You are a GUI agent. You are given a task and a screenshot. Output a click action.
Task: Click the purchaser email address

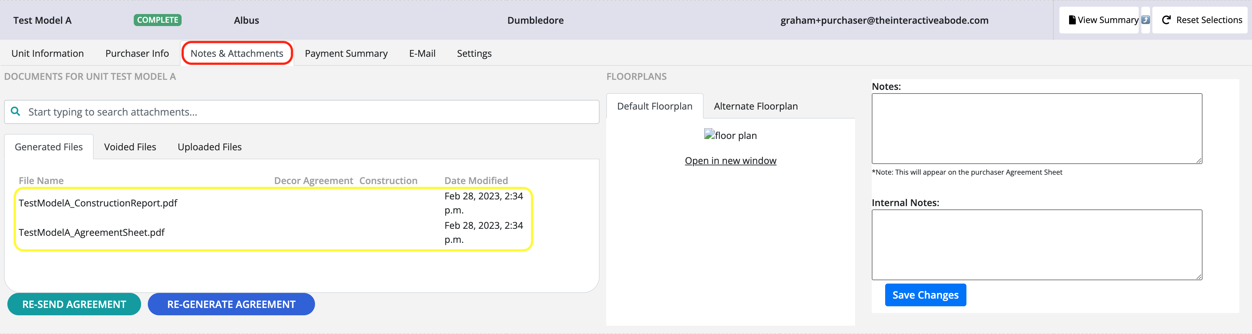point(884,20)
